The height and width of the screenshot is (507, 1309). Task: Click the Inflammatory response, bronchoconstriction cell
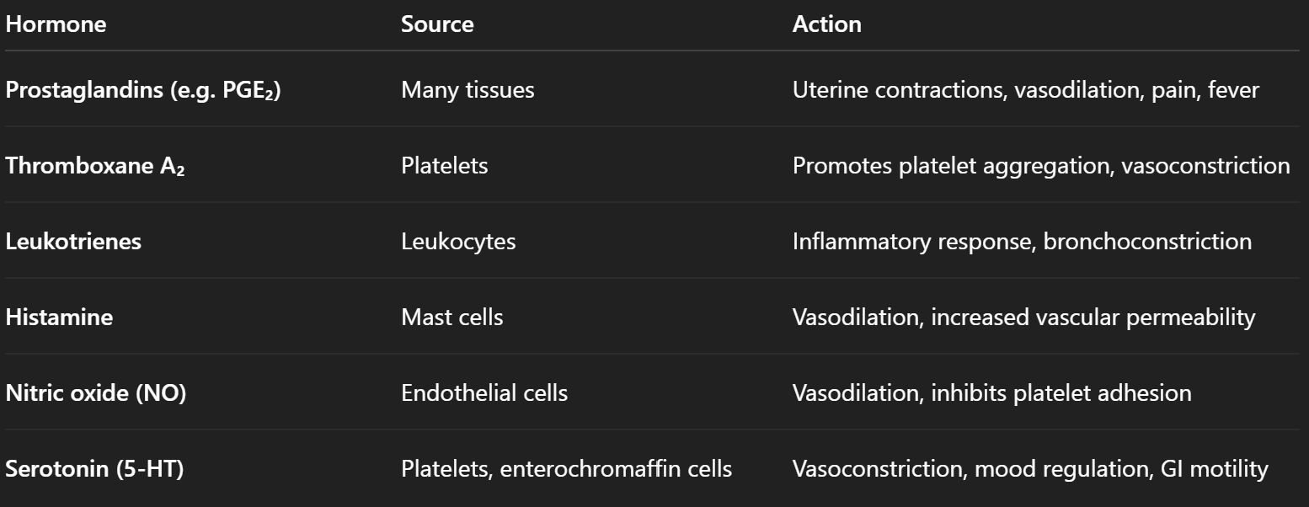pos(1021,242)
